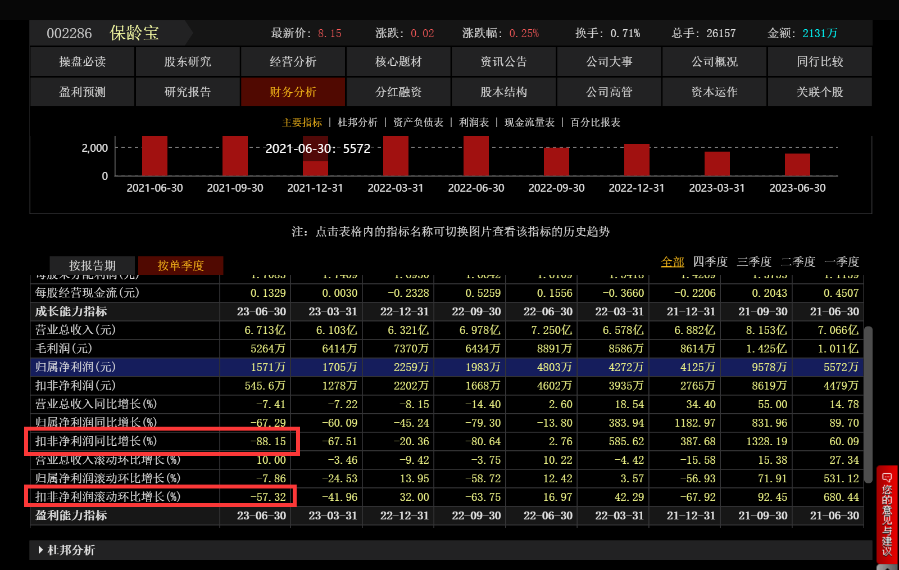Show trend for 归属净利润滚动环比增长(%)

tap(108, 478)
